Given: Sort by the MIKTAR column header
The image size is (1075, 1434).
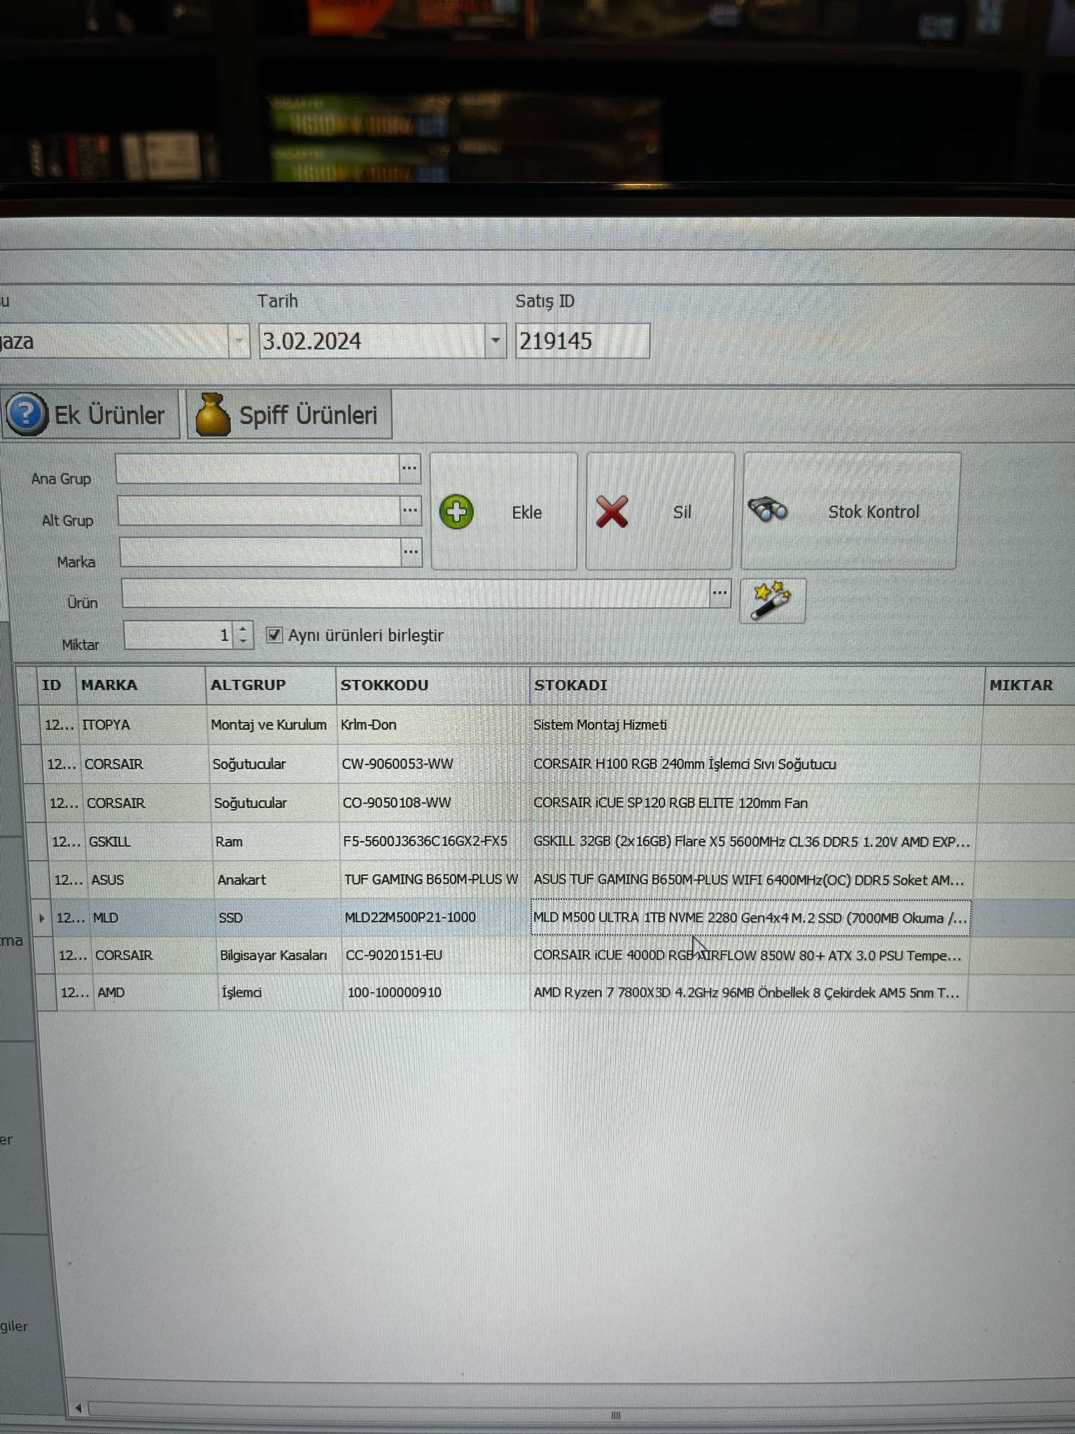Looking at the screenshot, I should [1029, 685].
